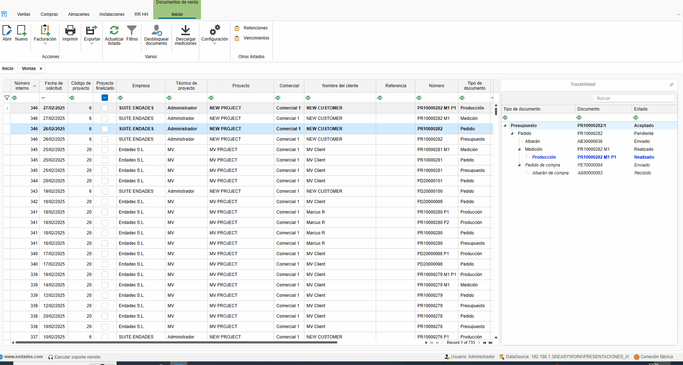Click the DataSource database icon
The width and height of the screenshot is (683, 365).
502,357
